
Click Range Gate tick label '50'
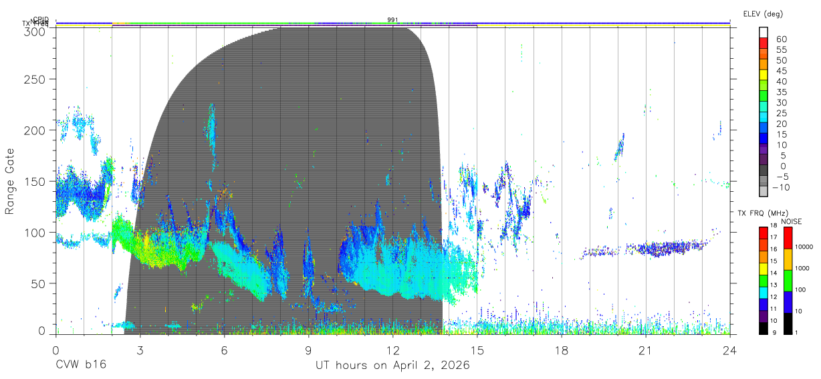click(39, 283)
